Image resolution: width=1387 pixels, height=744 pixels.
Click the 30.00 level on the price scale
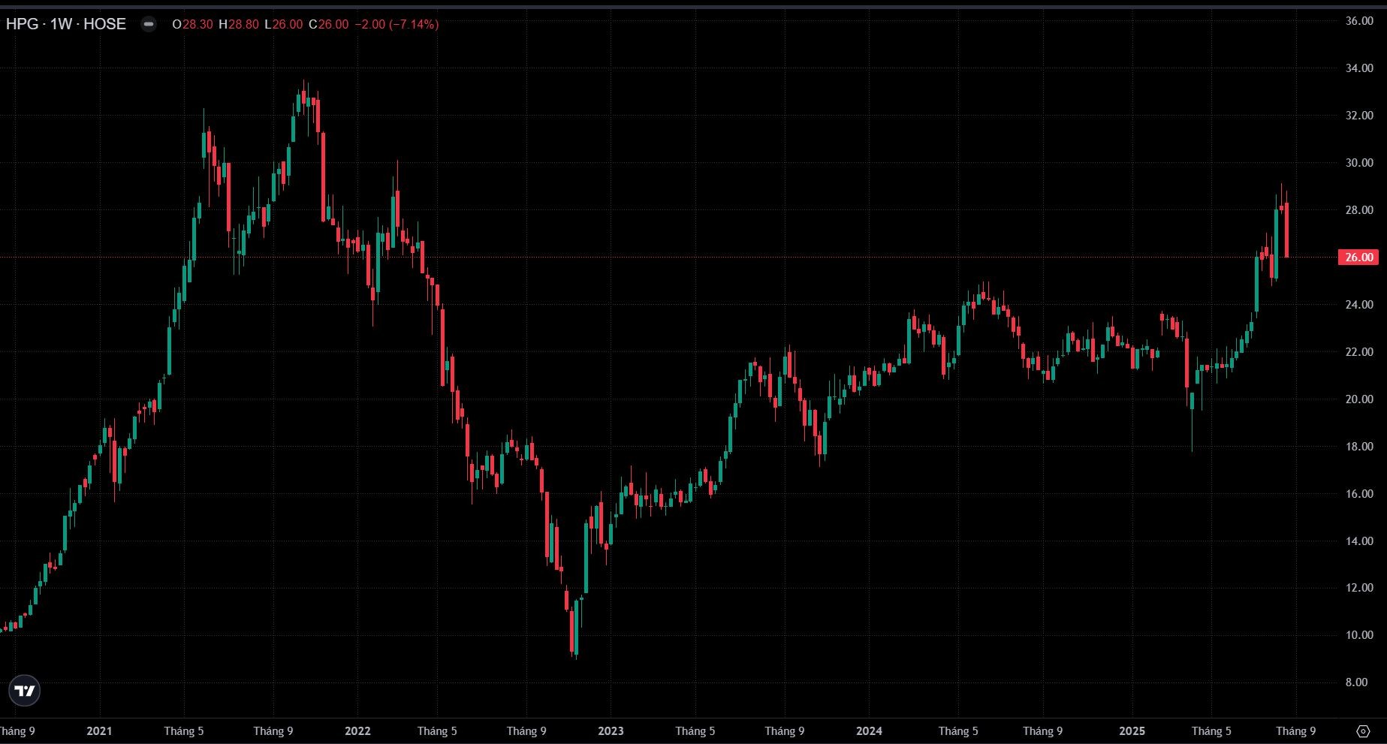click(1359, 163)
